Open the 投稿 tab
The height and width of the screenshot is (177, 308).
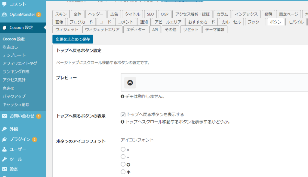tap(268, 14)
